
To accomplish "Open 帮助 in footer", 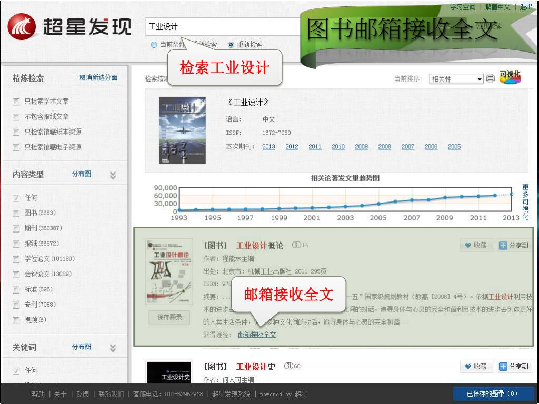I will [x=38, y=394].
